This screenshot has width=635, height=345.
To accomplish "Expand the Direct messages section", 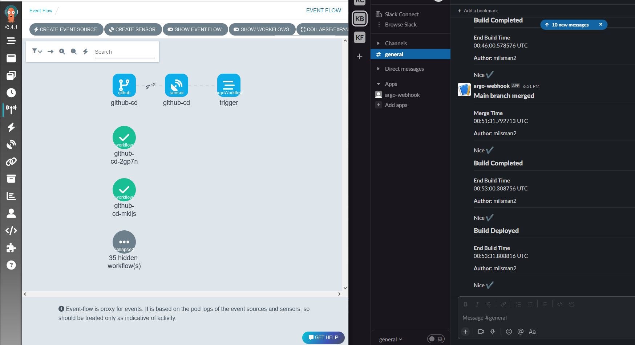I will [x=378, y=69].
